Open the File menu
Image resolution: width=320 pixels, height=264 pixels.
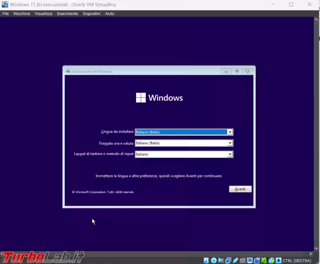pos(5,14)
